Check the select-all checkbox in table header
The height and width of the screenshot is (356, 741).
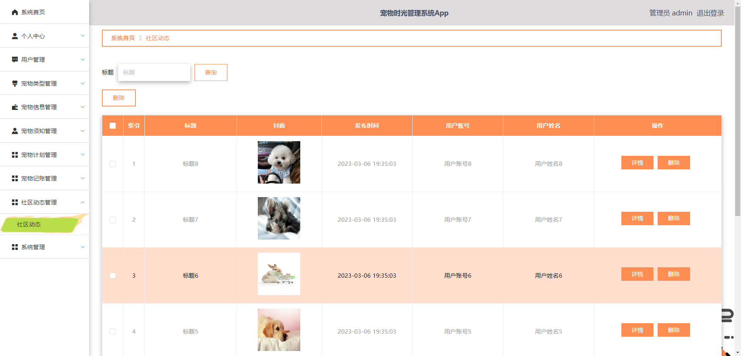tap(112, 125)
